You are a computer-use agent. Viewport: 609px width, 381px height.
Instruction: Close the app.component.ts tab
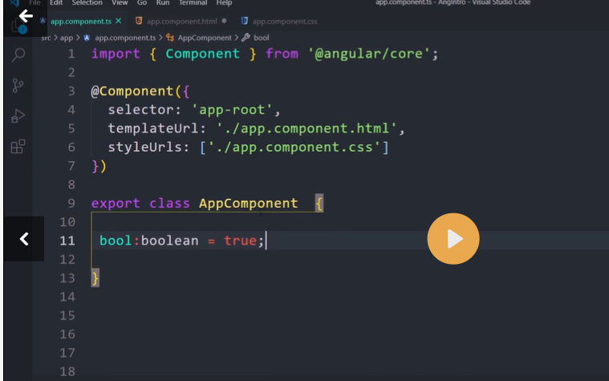pyautogui.click(x=119, y=21)
